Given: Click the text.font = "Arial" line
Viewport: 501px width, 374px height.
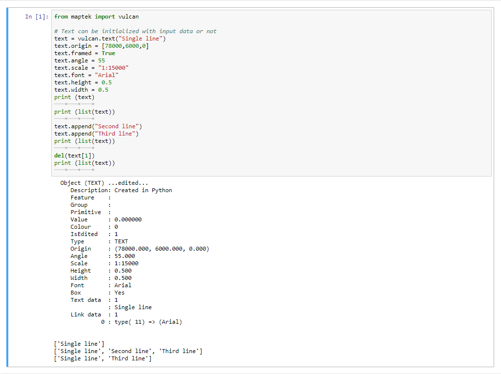Looking at the screenshot, I should (86, 75).
